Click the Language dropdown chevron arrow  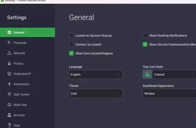coord(118,74)
